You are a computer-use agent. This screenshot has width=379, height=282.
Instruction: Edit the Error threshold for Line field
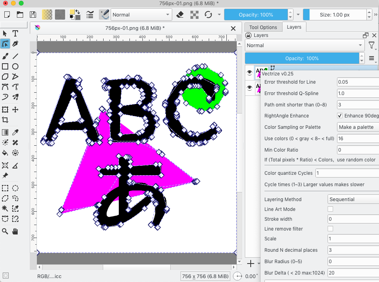[358, 82]
